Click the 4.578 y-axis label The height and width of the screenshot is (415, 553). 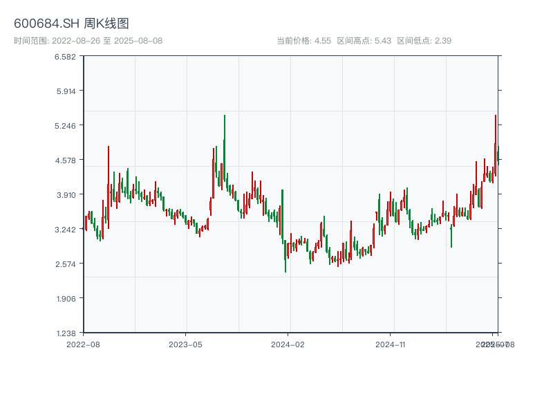[x=65, y=160]
